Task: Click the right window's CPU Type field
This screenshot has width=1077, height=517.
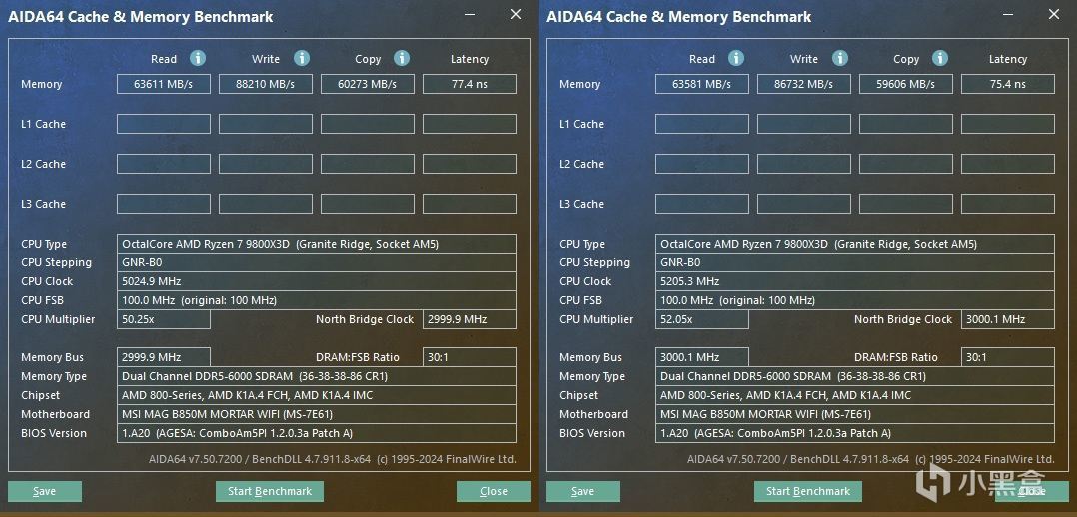Action: pyautogui.click(x=855, y=244)
